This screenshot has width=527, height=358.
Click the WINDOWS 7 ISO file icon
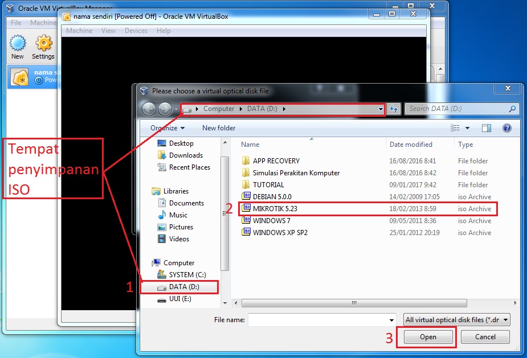tap(246, 220)
